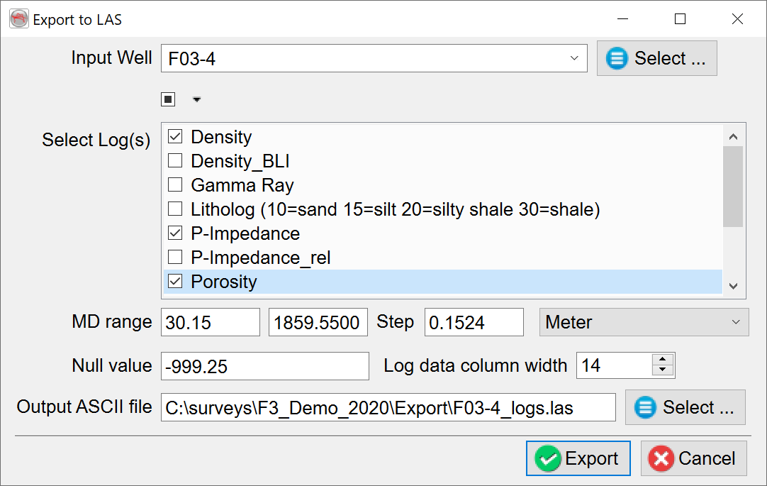Open the small arrow menu above log list
The height and width of the screenshot is (486, 767).
pyautogui.click(x=196, y=100)
